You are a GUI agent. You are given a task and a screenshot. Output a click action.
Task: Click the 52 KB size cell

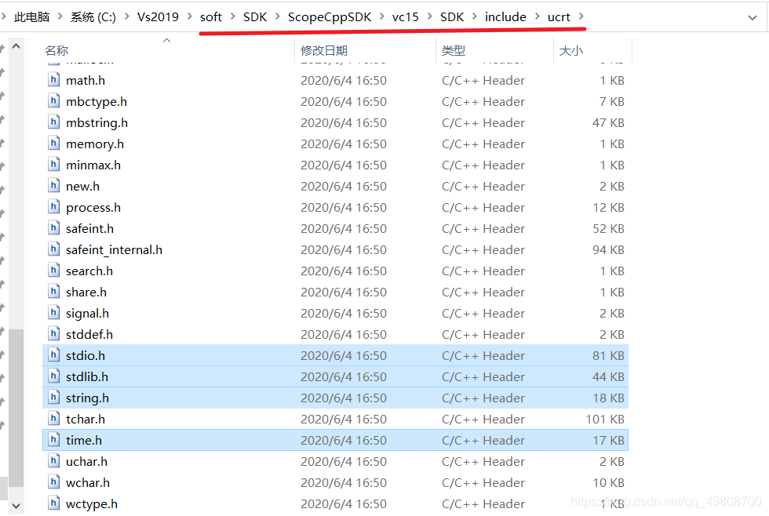tap(608, 228)
